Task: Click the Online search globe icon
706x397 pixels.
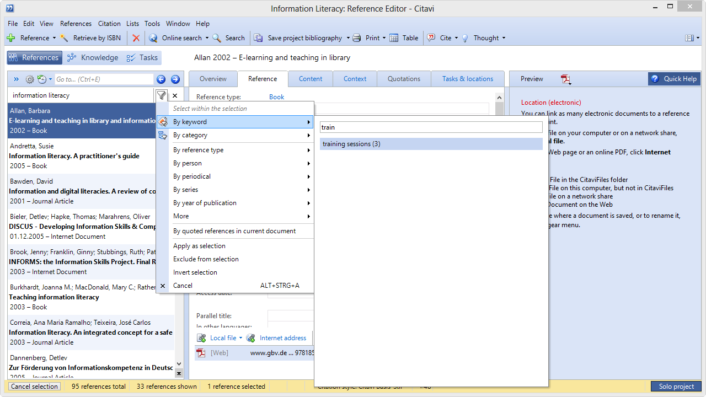Action: [x=153, y=38]
